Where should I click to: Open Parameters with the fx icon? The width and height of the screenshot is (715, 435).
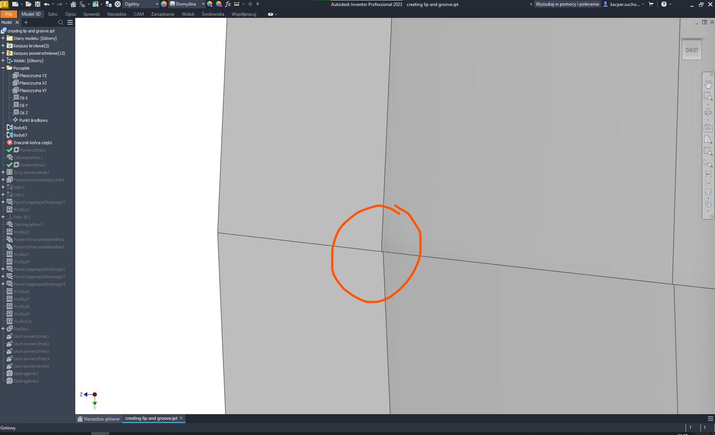pyautogui.click(x=228, y=4)
